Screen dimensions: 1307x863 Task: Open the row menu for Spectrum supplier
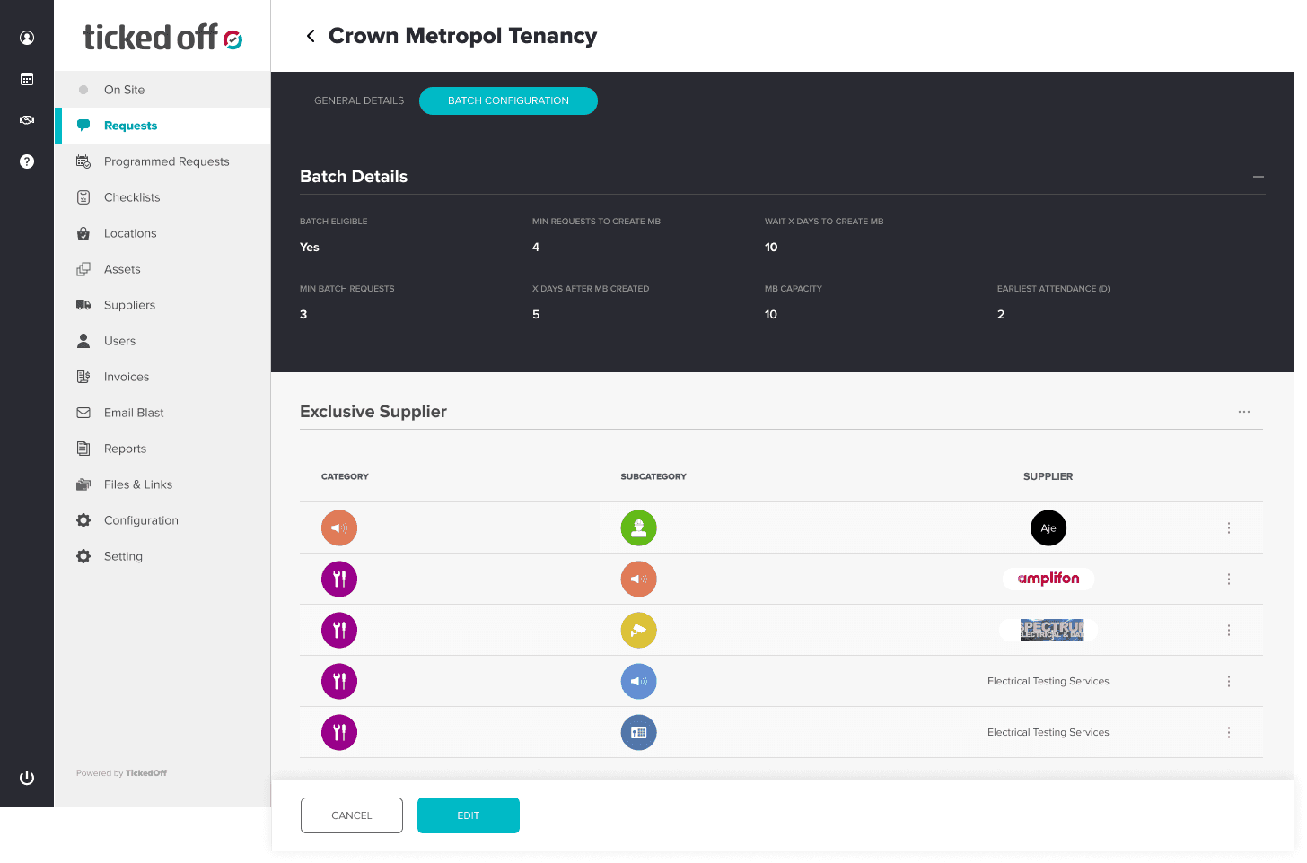point(1229,630)
